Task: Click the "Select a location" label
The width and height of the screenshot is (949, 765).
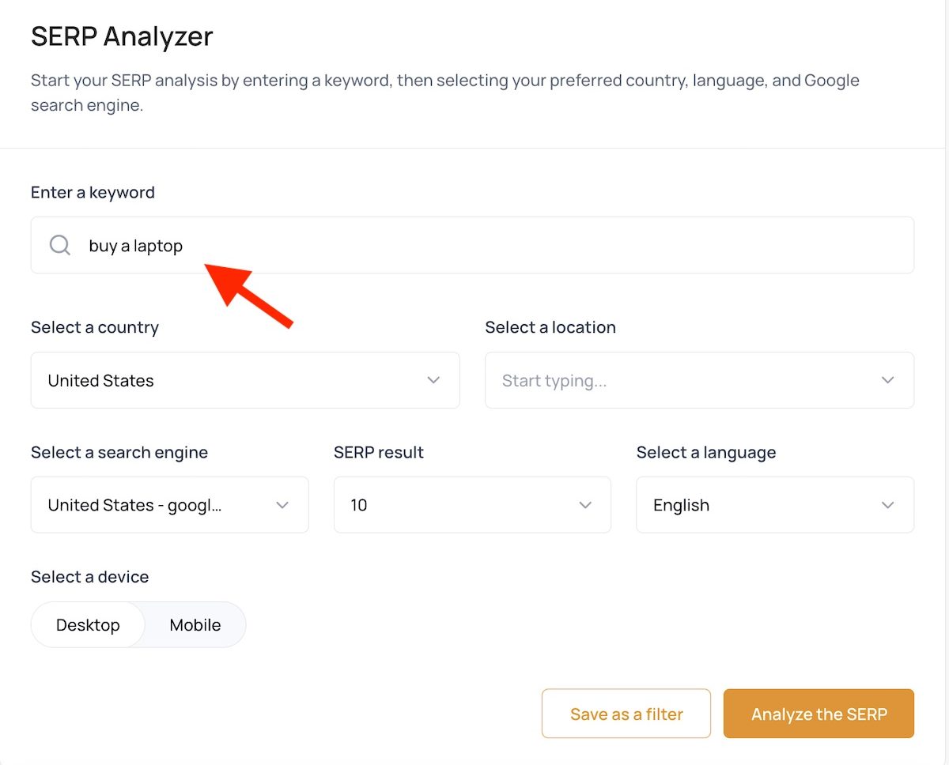Action: click(x=550, y=327)
